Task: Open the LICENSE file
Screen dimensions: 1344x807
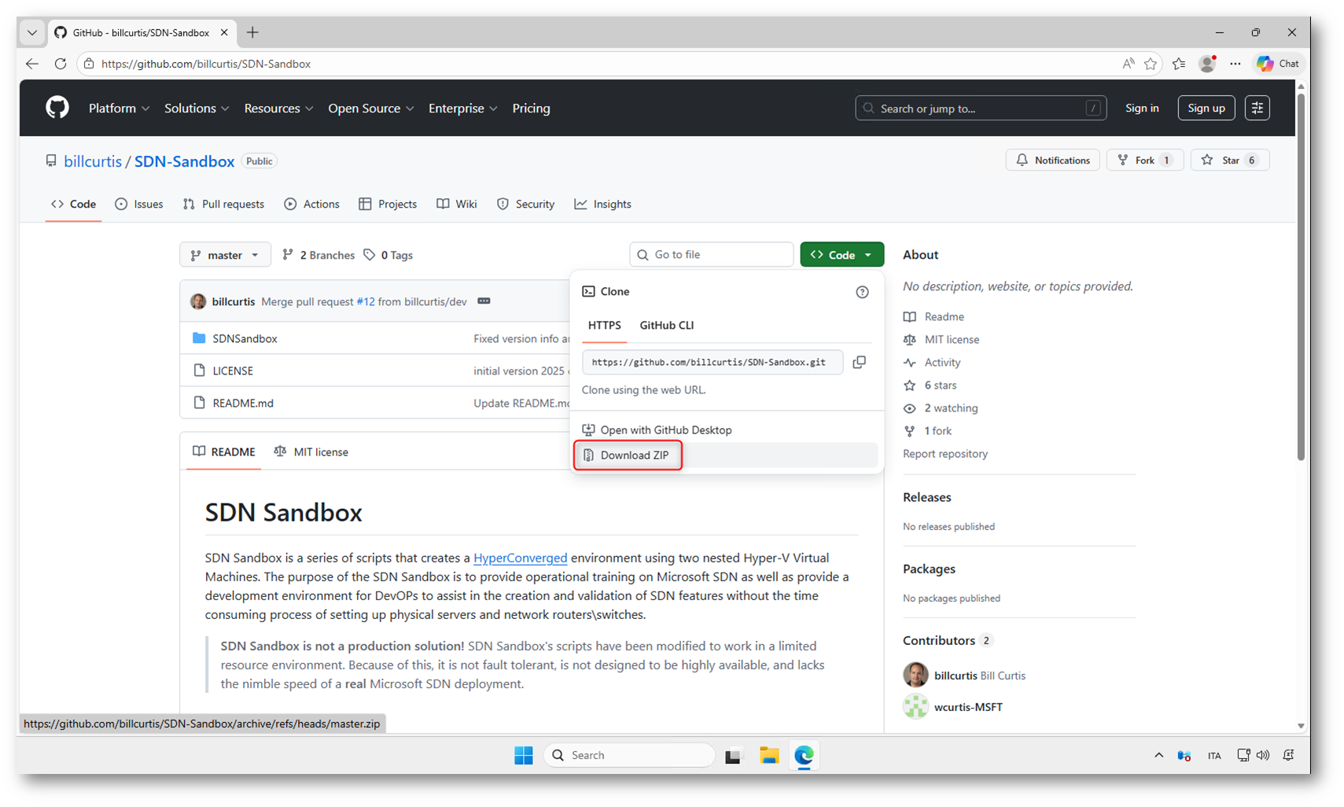Action: tap(233, 371)
